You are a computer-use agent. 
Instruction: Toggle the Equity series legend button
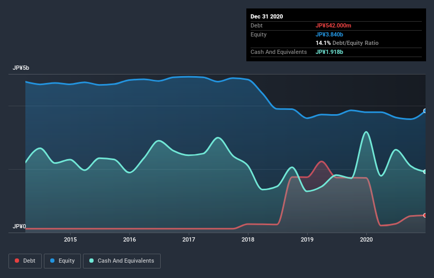click(62, 261)
